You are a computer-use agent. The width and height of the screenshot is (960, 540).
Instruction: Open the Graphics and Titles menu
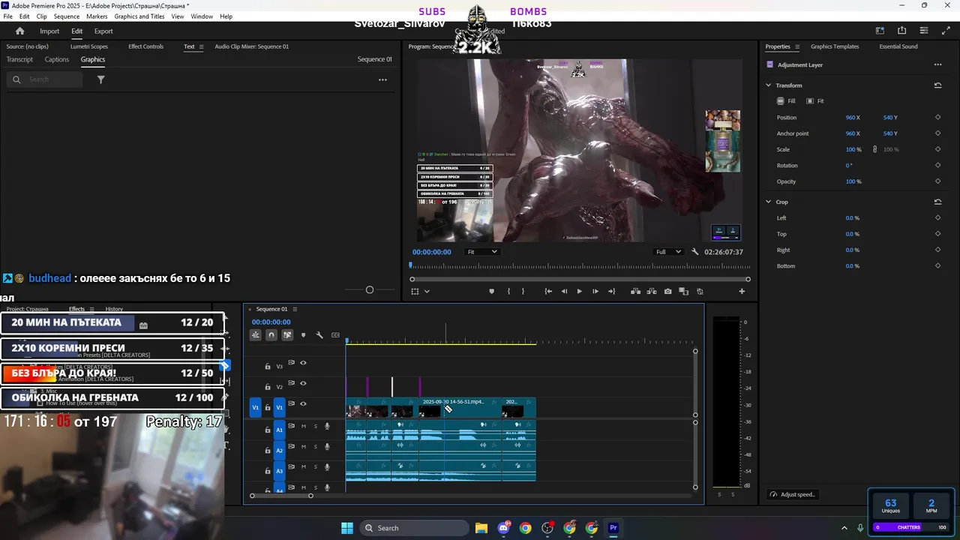139,16
